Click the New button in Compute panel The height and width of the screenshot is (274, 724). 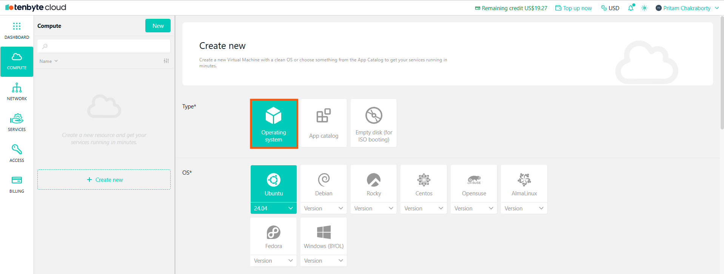pyautogui.click(x=158, y=26)
